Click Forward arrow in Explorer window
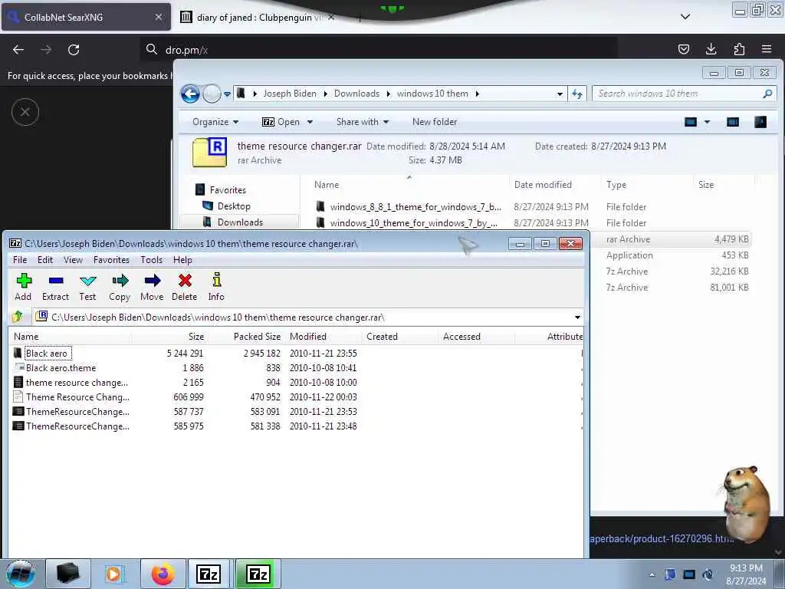The image size is (785, 589). pyautogui.click(x=212, y=94)
